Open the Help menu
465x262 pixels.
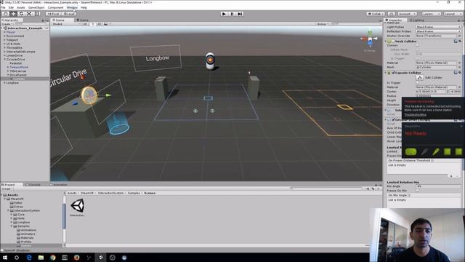[84, 7]
